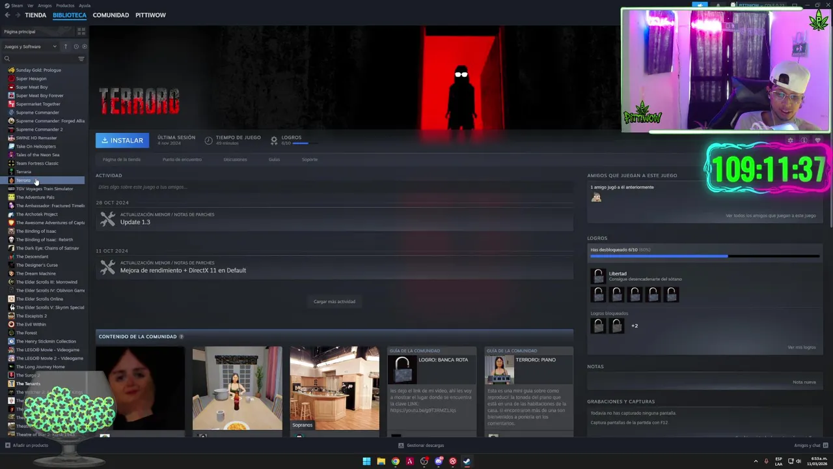Screen dimensions: 833x469
Task: Add Terroro to favorites with heart icon
Action: point(818,140)
